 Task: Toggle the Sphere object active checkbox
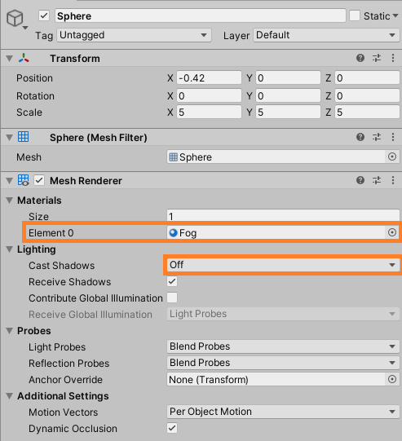point(44,15)
